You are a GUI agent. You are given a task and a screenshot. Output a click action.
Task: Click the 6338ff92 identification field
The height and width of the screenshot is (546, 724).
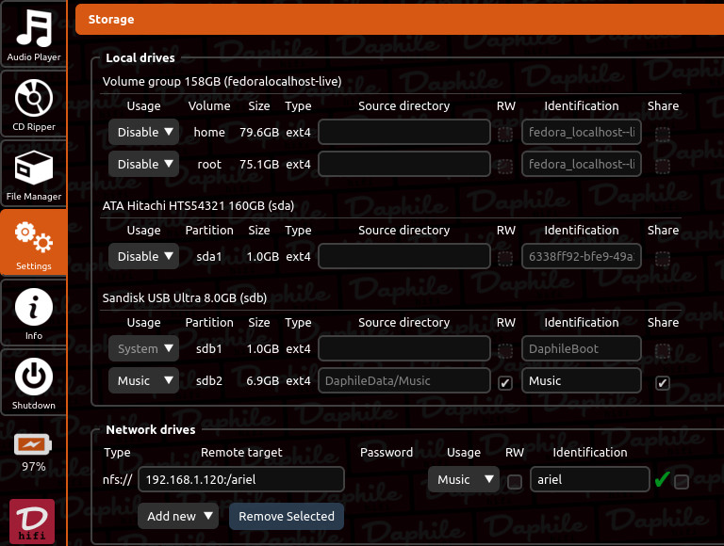[582, 256]
